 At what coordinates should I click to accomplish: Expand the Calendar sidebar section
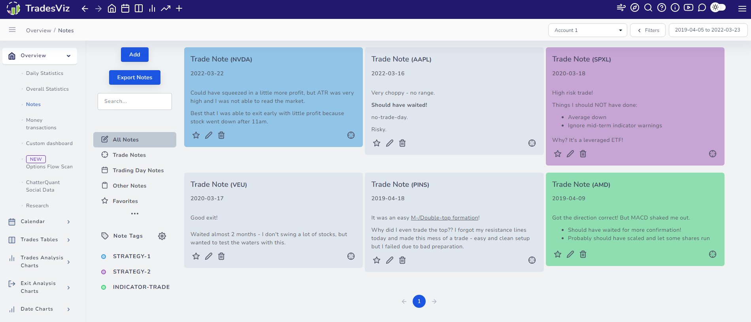point(40,221)
